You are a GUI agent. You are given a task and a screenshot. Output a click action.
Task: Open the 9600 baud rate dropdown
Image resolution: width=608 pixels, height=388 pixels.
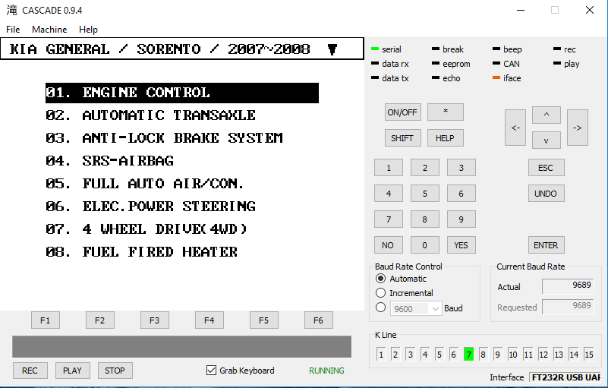click(435, 308)
